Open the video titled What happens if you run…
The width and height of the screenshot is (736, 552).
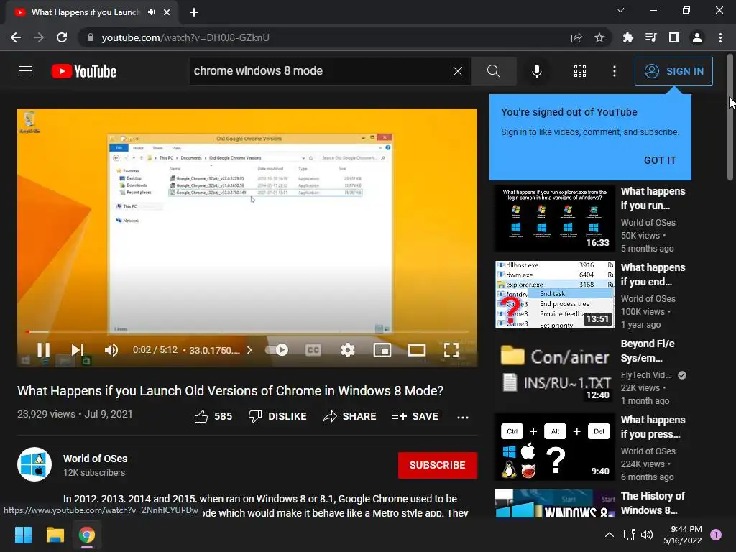pos(653,198)
